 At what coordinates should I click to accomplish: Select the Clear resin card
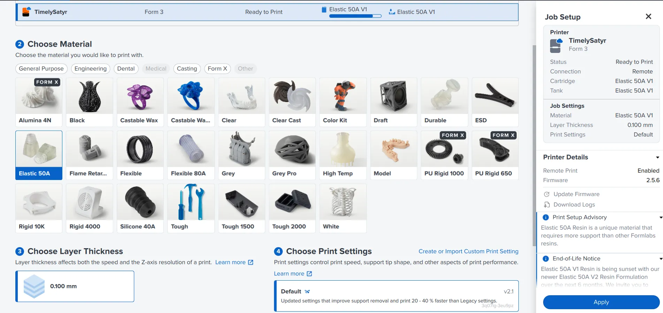[x=241, y=102]
